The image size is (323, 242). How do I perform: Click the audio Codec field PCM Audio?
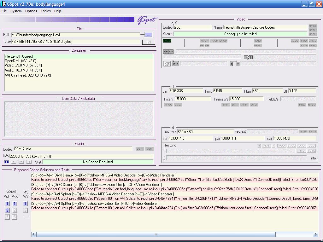(x=73, y=149)
